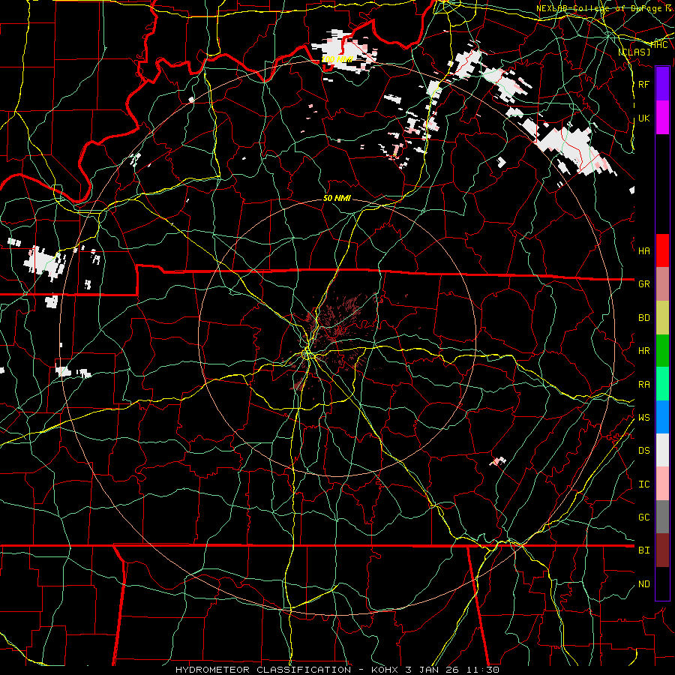Click the "UK" legend label
This screenshot has width=675, height=675.
pos(643,118)
